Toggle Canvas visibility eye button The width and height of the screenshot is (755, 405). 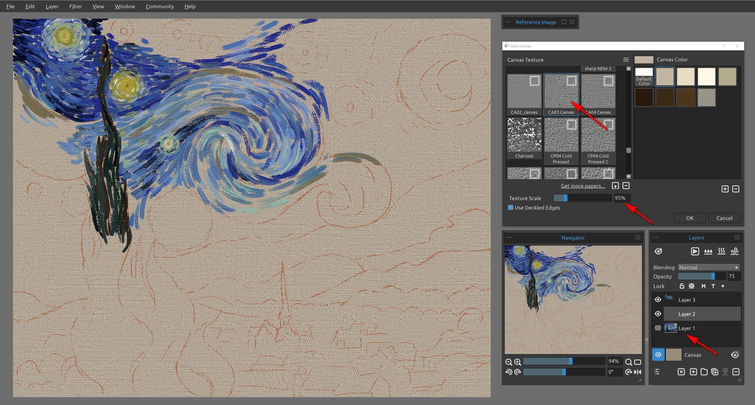click(658, 355)
